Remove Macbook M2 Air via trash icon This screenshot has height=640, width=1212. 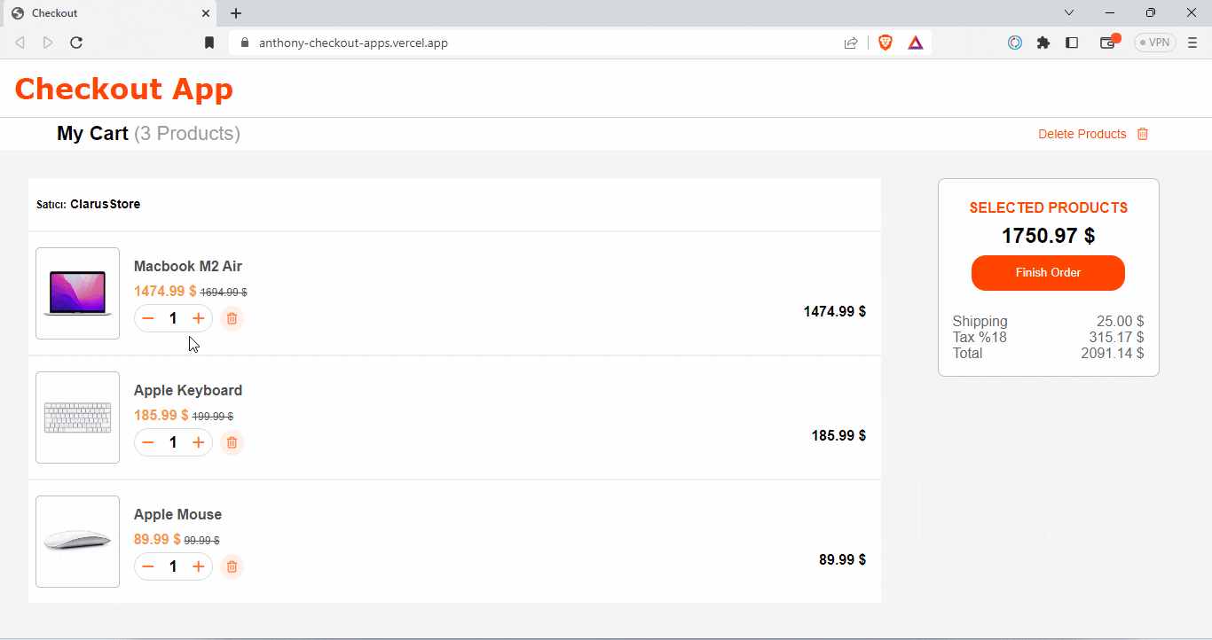click(232, 318)
